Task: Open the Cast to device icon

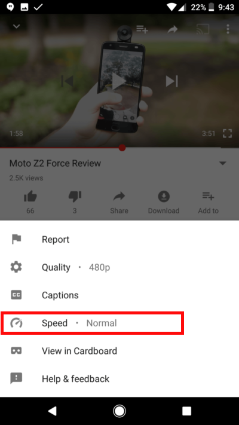Action: tap(203, 29)
